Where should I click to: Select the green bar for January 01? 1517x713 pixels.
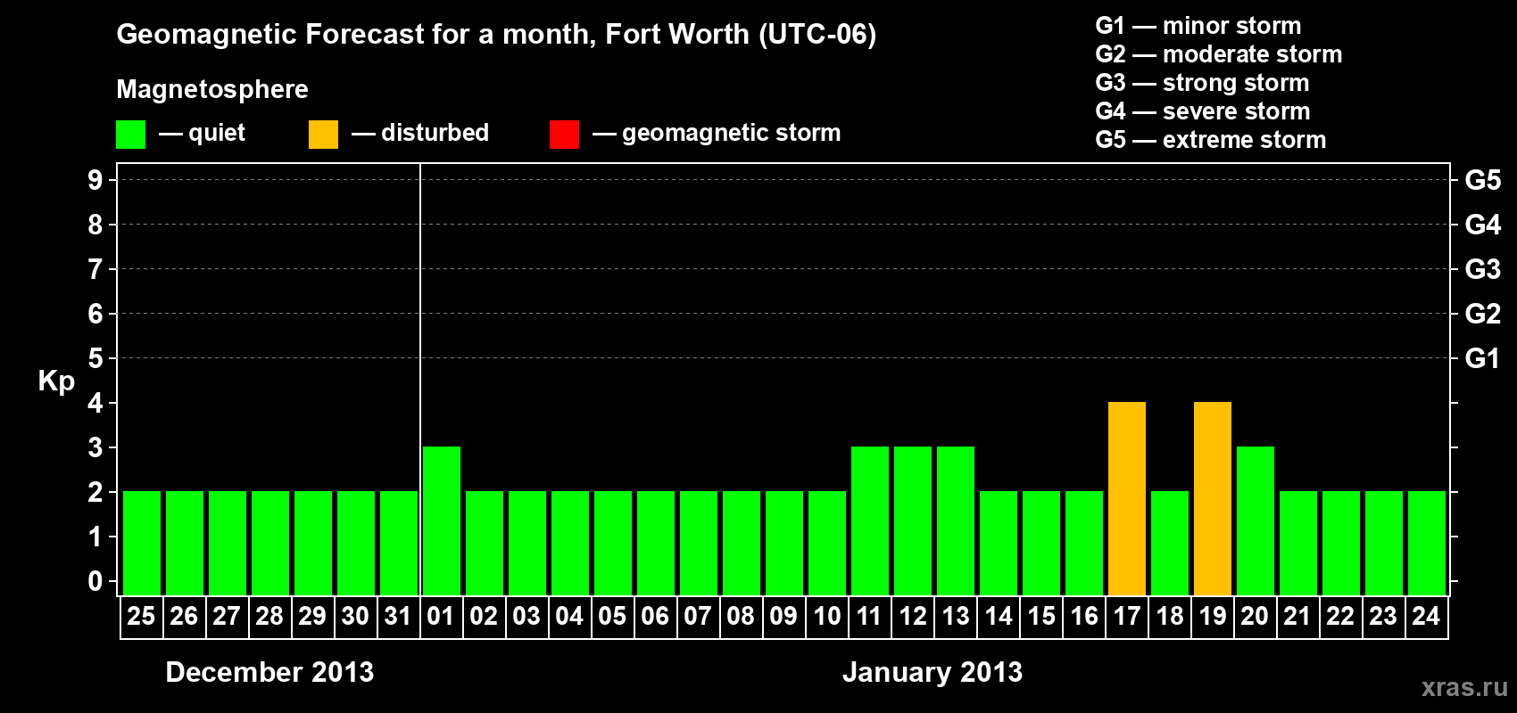tap(442, 520)
